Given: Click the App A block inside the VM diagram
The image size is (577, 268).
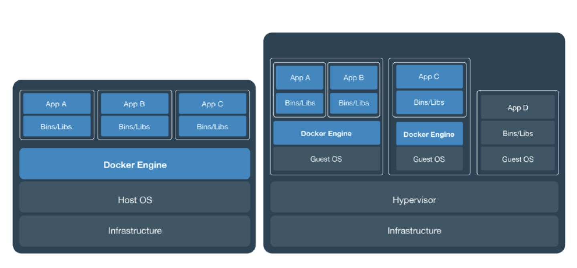Looking at the screenshot, I should [299, 77].
